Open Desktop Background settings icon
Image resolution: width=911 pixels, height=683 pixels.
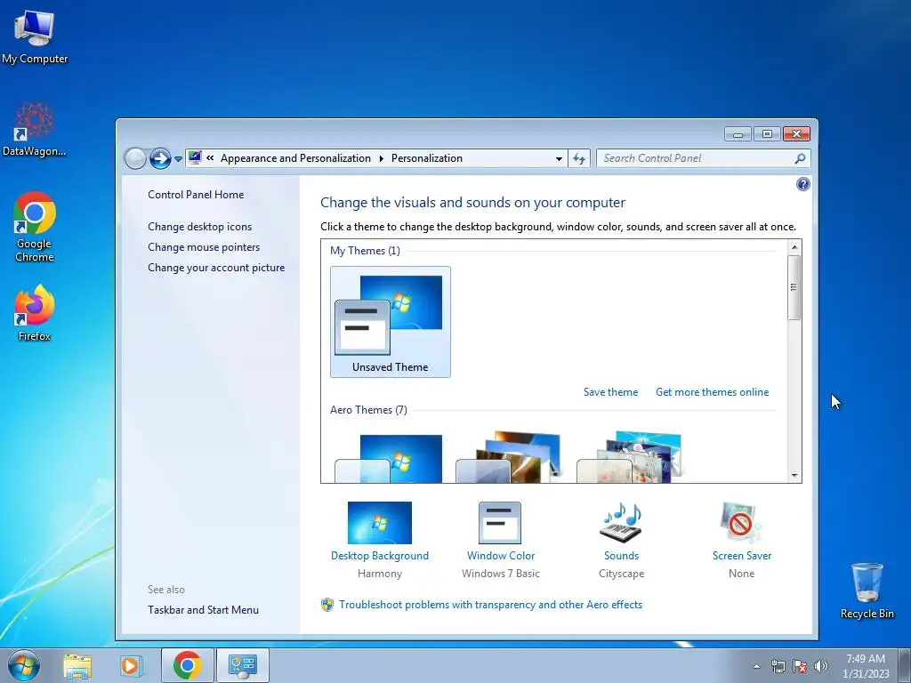(379, 523)
